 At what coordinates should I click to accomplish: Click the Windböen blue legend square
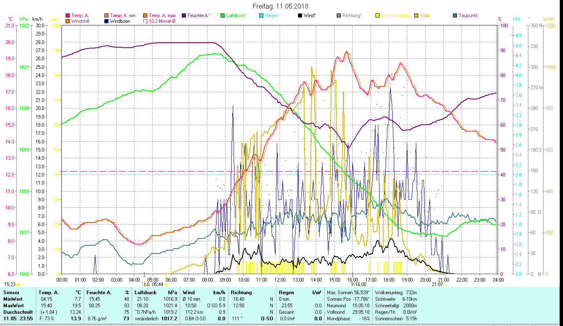pos(106,21)
